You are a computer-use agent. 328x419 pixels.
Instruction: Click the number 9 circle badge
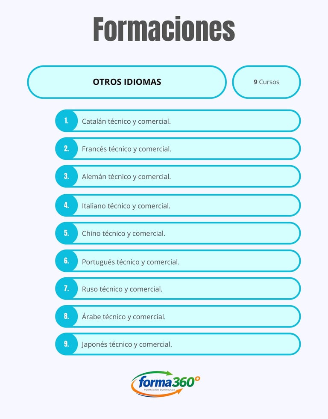tap(66, 344)
